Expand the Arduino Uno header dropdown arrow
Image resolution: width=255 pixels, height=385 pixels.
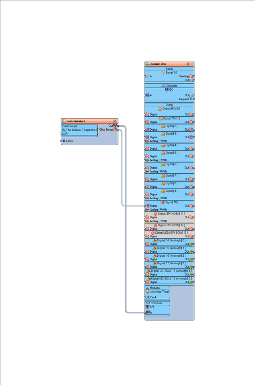coord(192,64)
